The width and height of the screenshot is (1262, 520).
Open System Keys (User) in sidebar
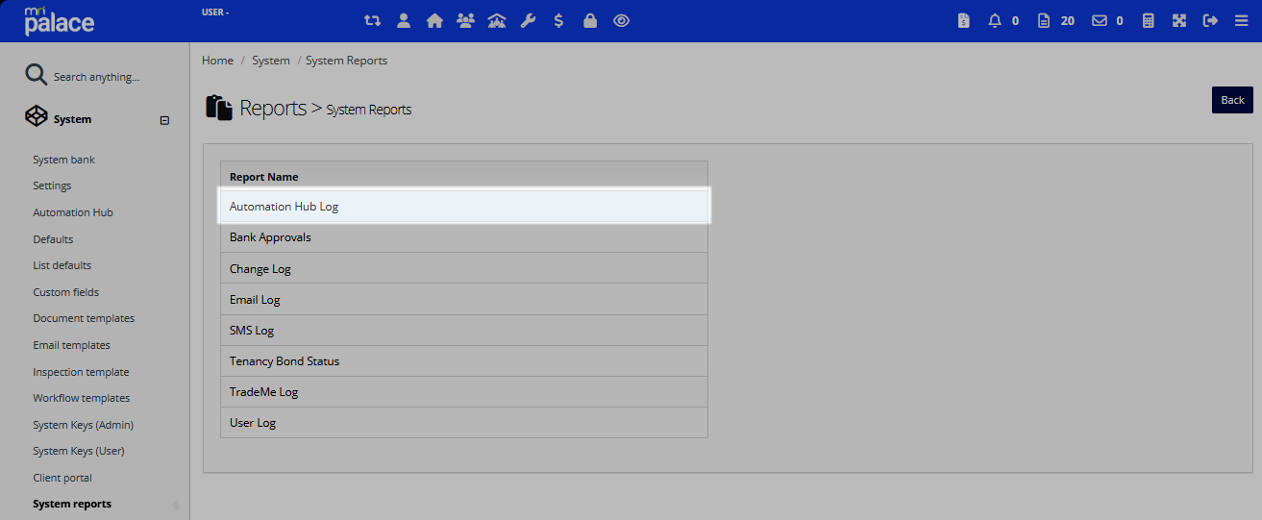point(79,451)
